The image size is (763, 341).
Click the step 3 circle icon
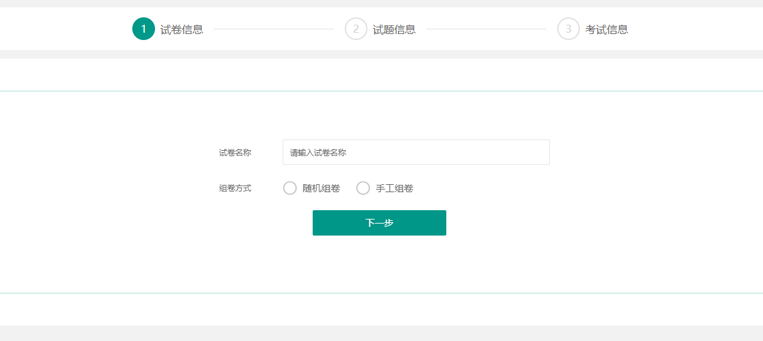pos(569,29)
